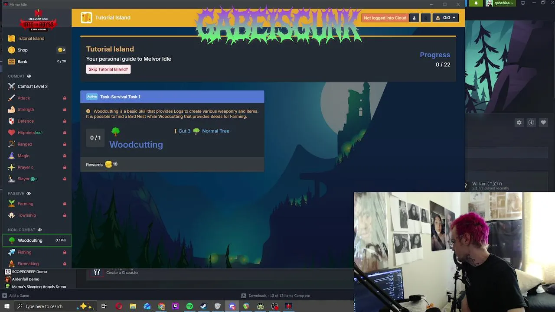Click the info icon in the task description
Viewport: 555px width, 312px height.
point(88,111)
